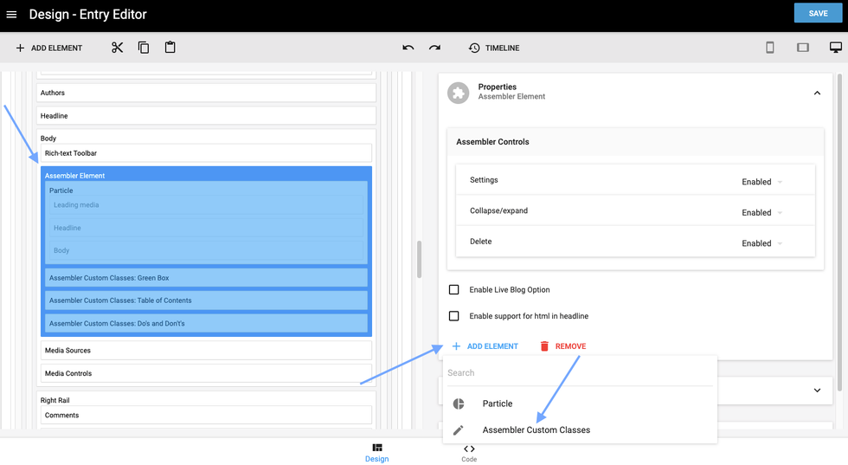Switch to mobile phone preview
This screenshot has width=848, height=465.
pyautogui.click(x=769, y=48)
